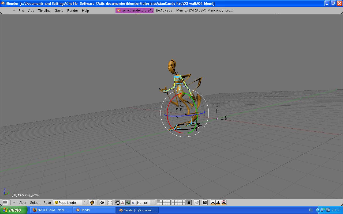This screenshot has width=343, height=214.
Task: Enable the scale manipulator square icon
Action: tap(133, 202)
